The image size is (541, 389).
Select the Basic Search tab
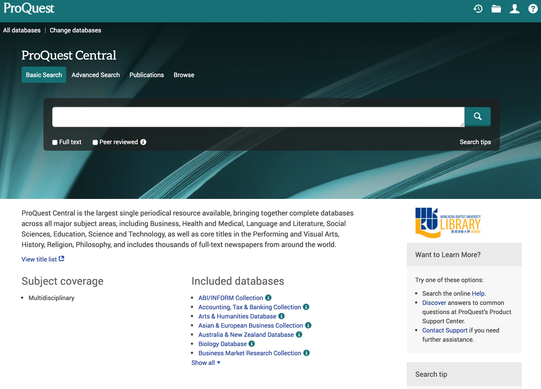[44, 75]
